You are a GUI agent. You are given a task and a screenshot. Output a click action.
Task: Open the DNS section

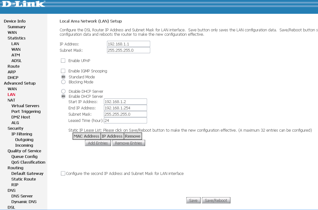[x=11, y=191]
